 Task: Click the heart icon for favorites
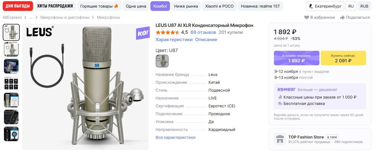(306, 18)
